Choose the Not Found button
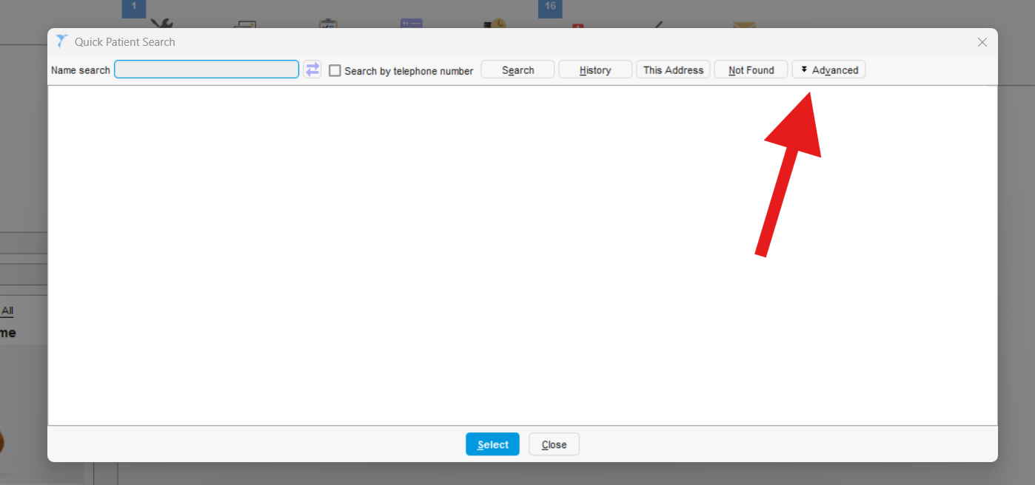 coord(751,70)
